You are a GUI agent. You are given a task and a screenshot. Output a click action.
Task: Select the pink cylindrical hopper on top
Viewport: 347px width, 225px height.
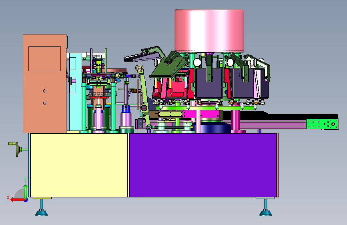[x=209, y=30]
